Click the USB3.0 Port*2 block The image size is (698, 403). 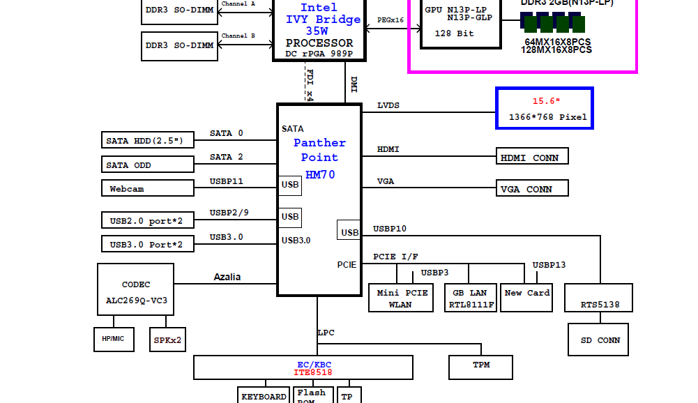point(148,244)
